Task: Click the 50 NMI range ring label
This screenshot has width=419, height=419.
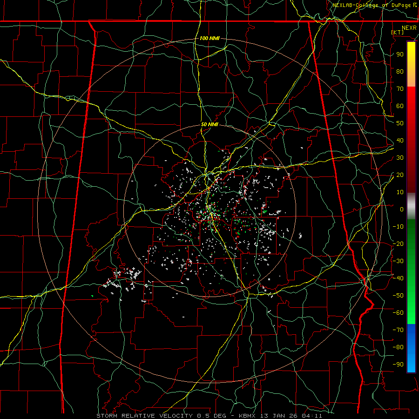Action: (209, 124)
